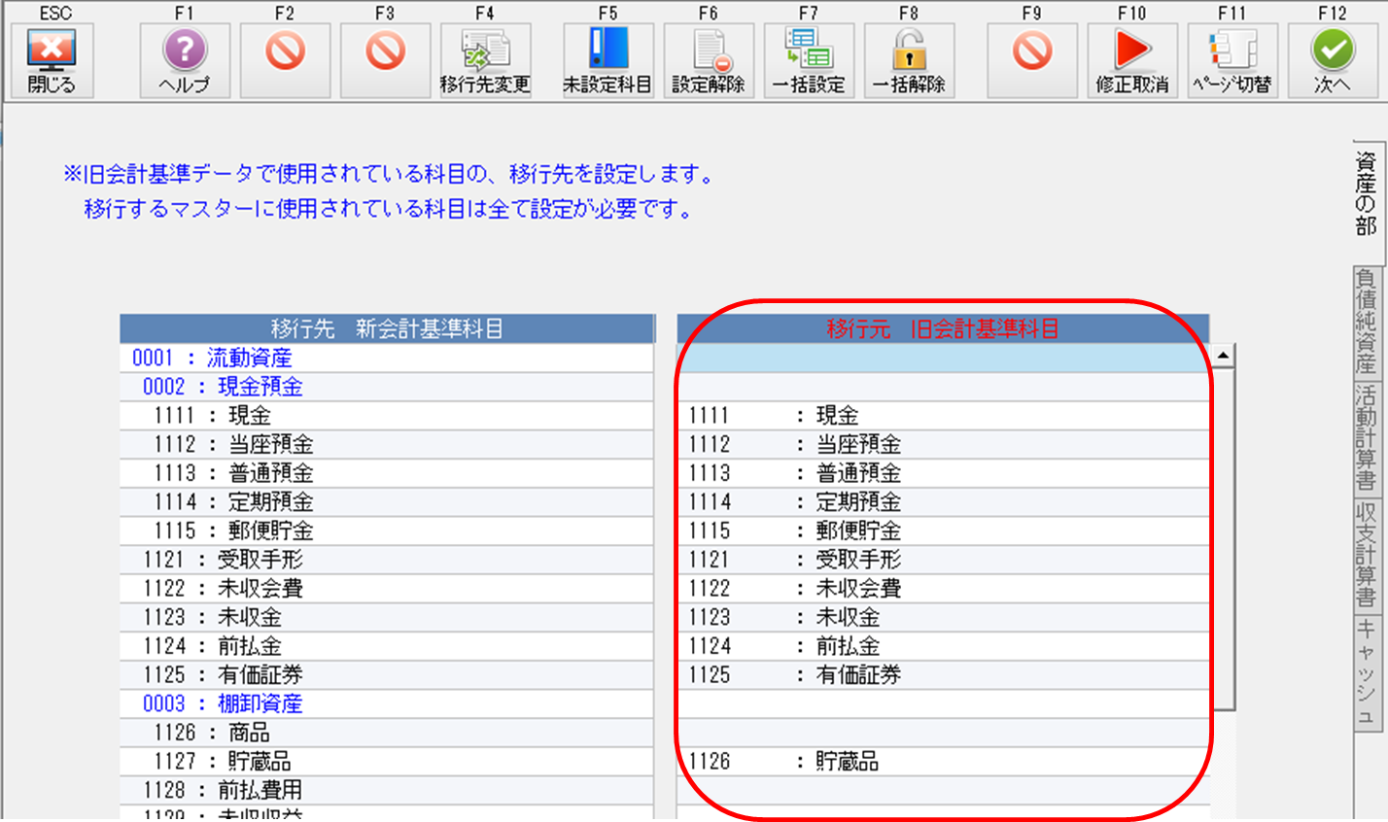Switch to the 負債純資産 vertical tab
This screenshot has width=1388, height=822.
1367,322
